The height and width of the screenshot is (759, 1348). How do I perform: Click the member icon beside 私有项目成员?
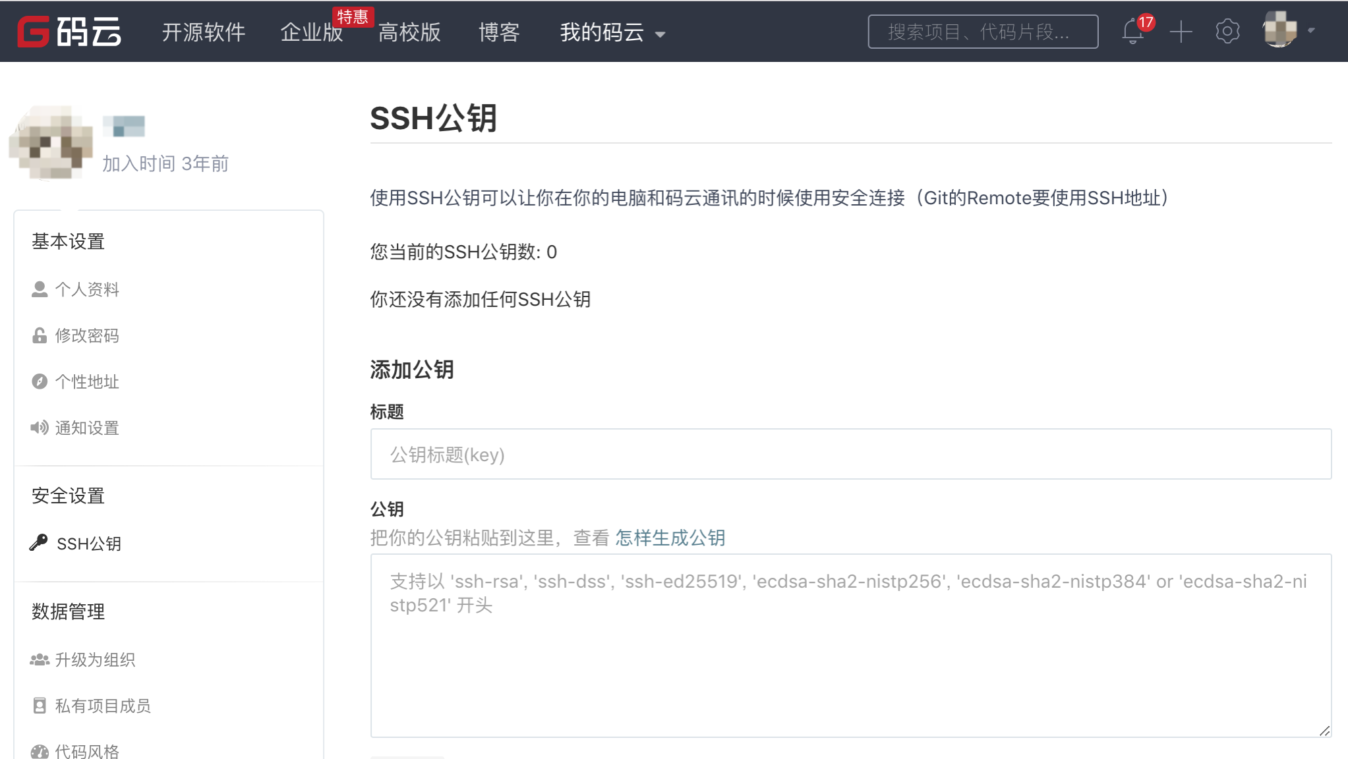pyautogui.click(x=39, y=706)
